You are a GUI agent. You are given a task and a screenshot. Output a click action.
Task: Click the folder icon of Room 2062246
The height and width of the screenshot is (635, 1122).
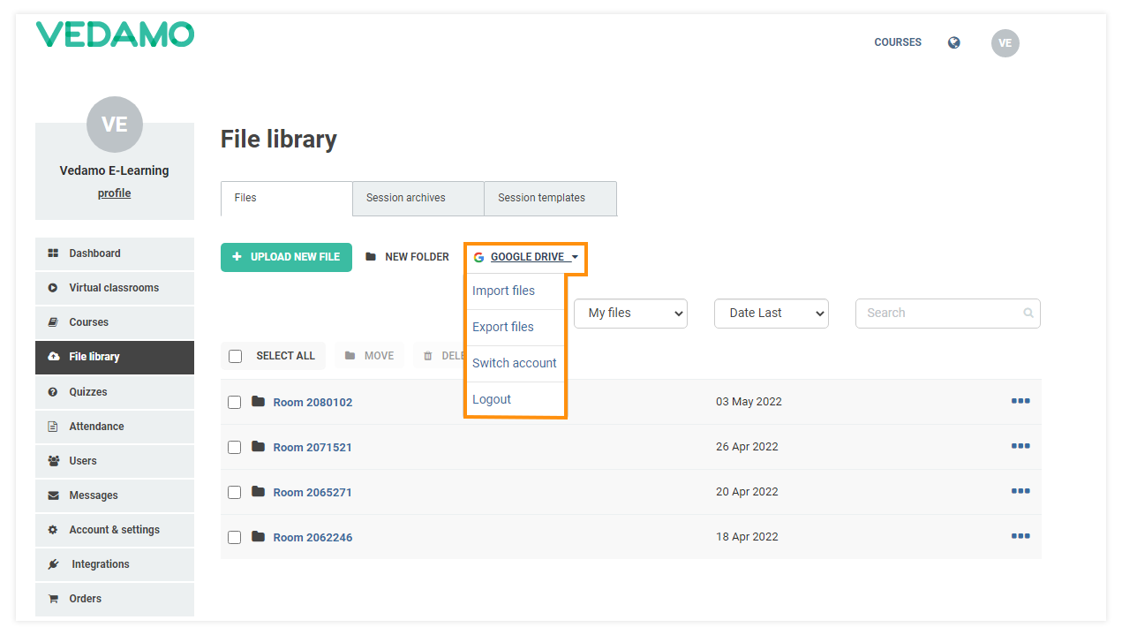[x=258, y=537]
